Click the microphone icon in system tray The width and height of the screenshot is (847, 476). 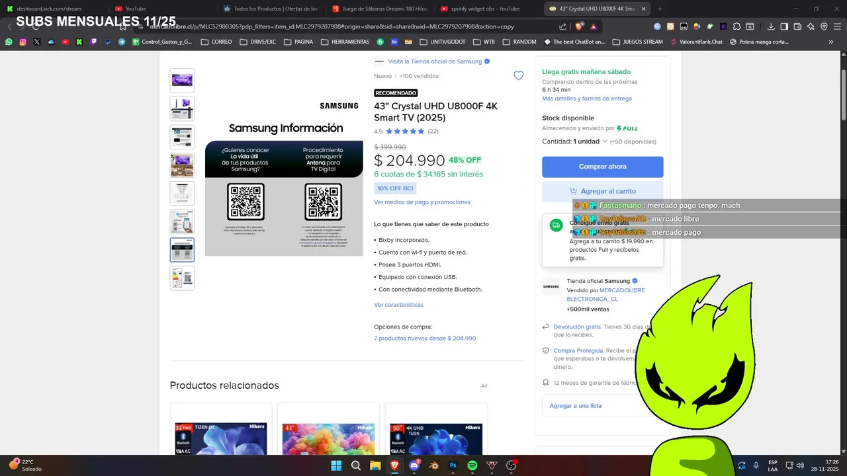pyautogui.click(x=756, y=465)
